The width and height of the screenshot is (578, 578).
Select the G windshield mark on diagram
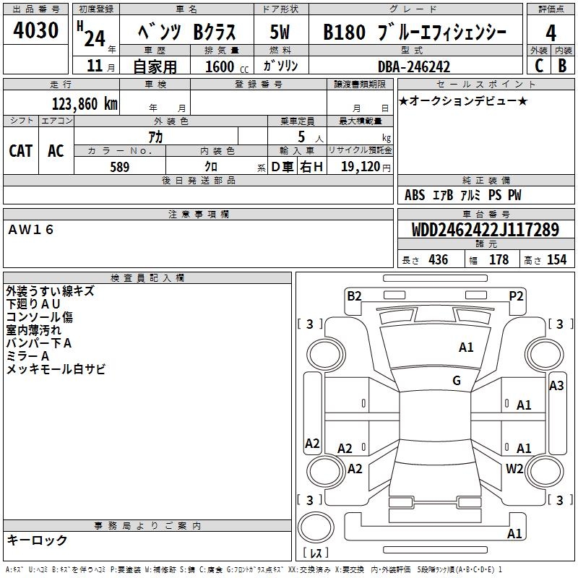(x=457, y=381)
